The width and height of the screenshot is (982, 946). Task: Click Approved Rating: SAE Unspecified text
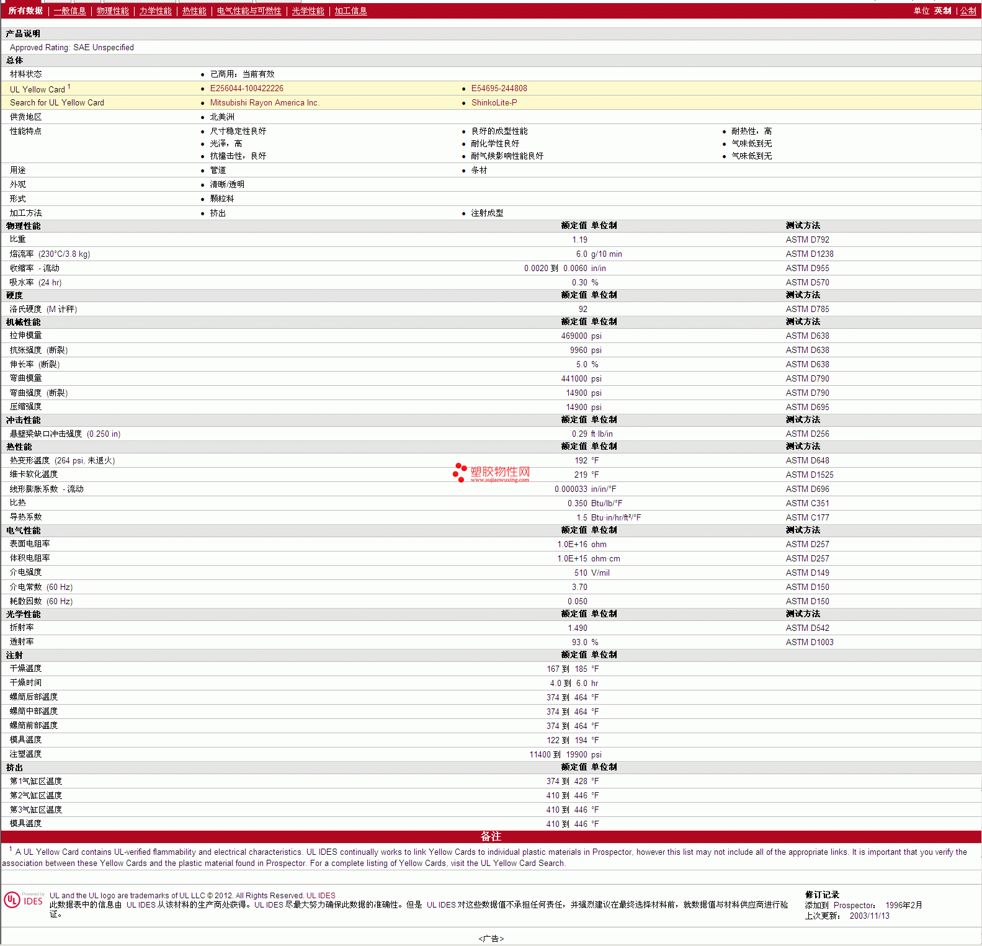pyautogui.click(x=72, y=48)
